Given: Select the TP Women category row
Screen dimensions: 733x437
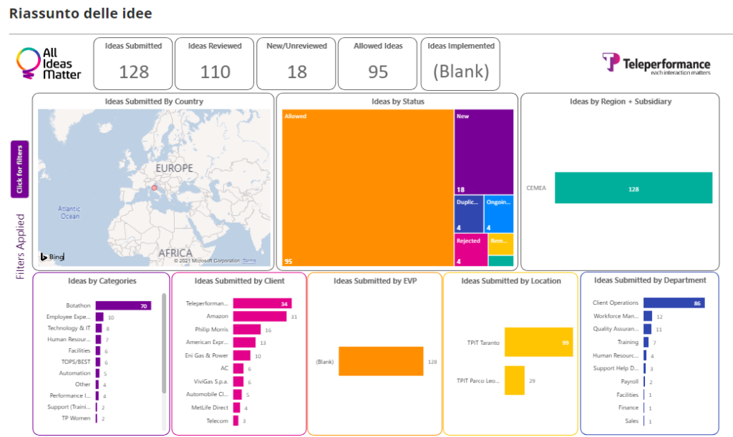Looking at the screenshot, I should 83,418.
